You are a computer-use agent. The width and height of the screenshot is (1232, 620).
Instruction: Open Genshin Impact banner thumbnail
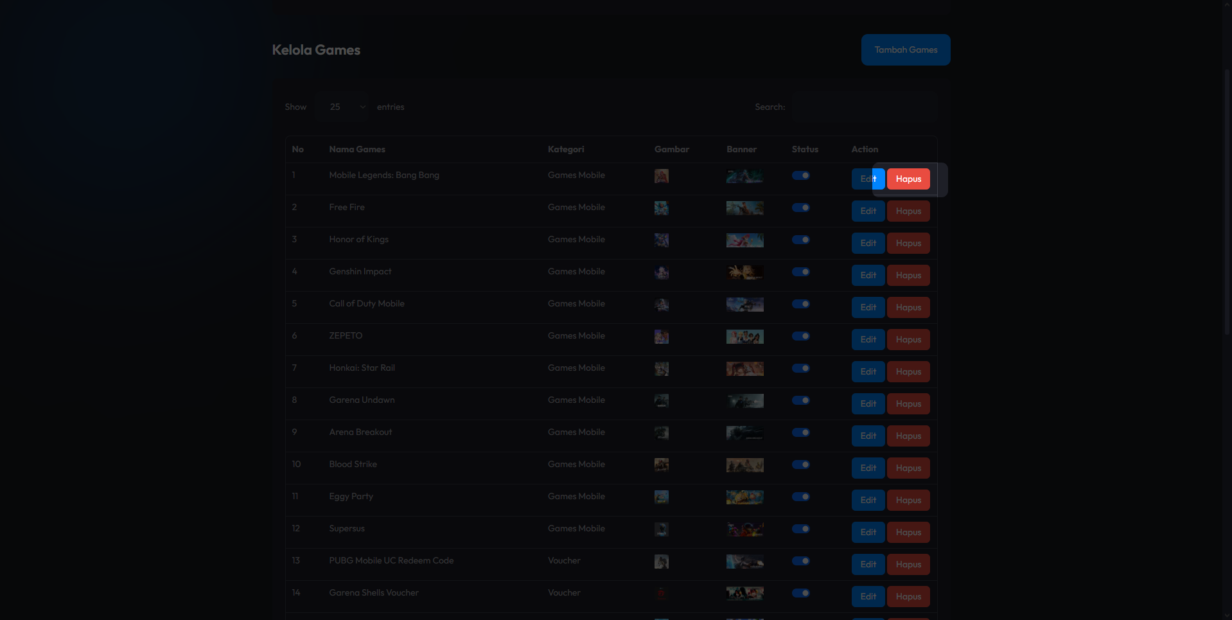pos(745,272)
